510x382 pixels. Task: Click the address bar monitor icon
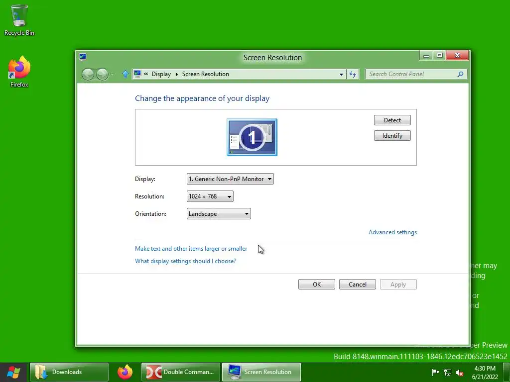click(137, 74)
